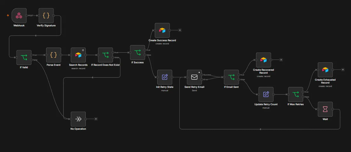Click the "Create Success Record" label
The width and height of the screenshot is (351, 152).
tap(162, 40)
